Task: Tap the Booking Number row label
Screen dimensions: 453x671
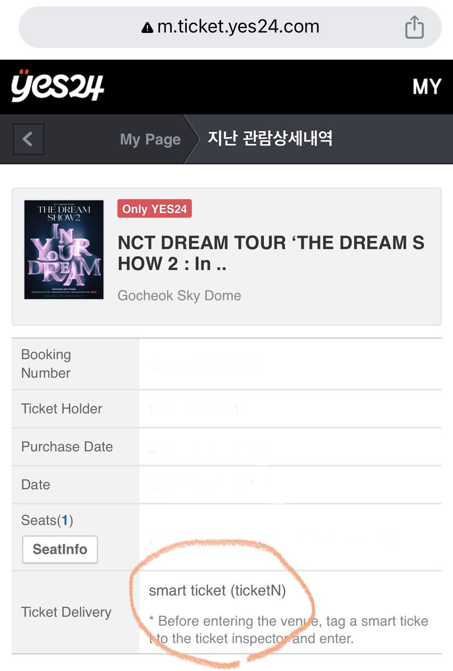Action: [x=46, y=363]
